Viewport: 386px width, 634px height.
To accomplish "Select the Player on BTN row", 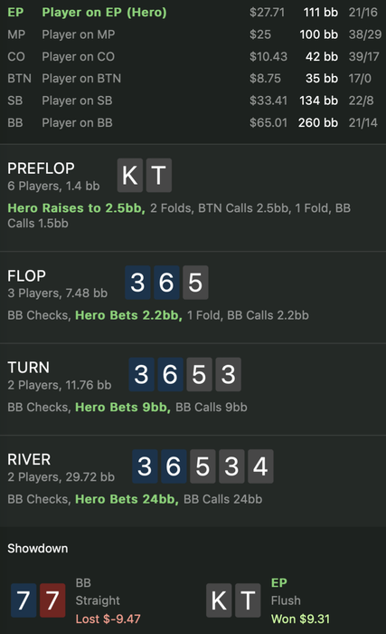I will click(x=193, y=78).
